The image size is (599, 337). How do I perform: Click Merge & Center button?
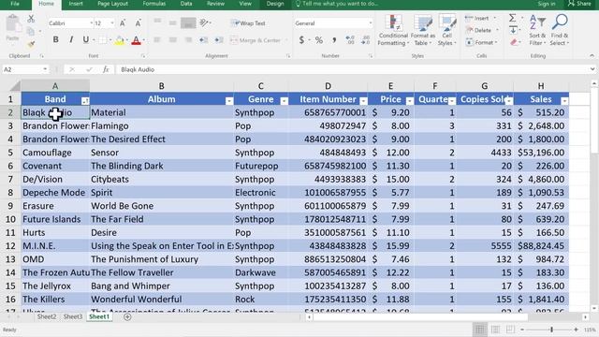[x=256, y=40]
